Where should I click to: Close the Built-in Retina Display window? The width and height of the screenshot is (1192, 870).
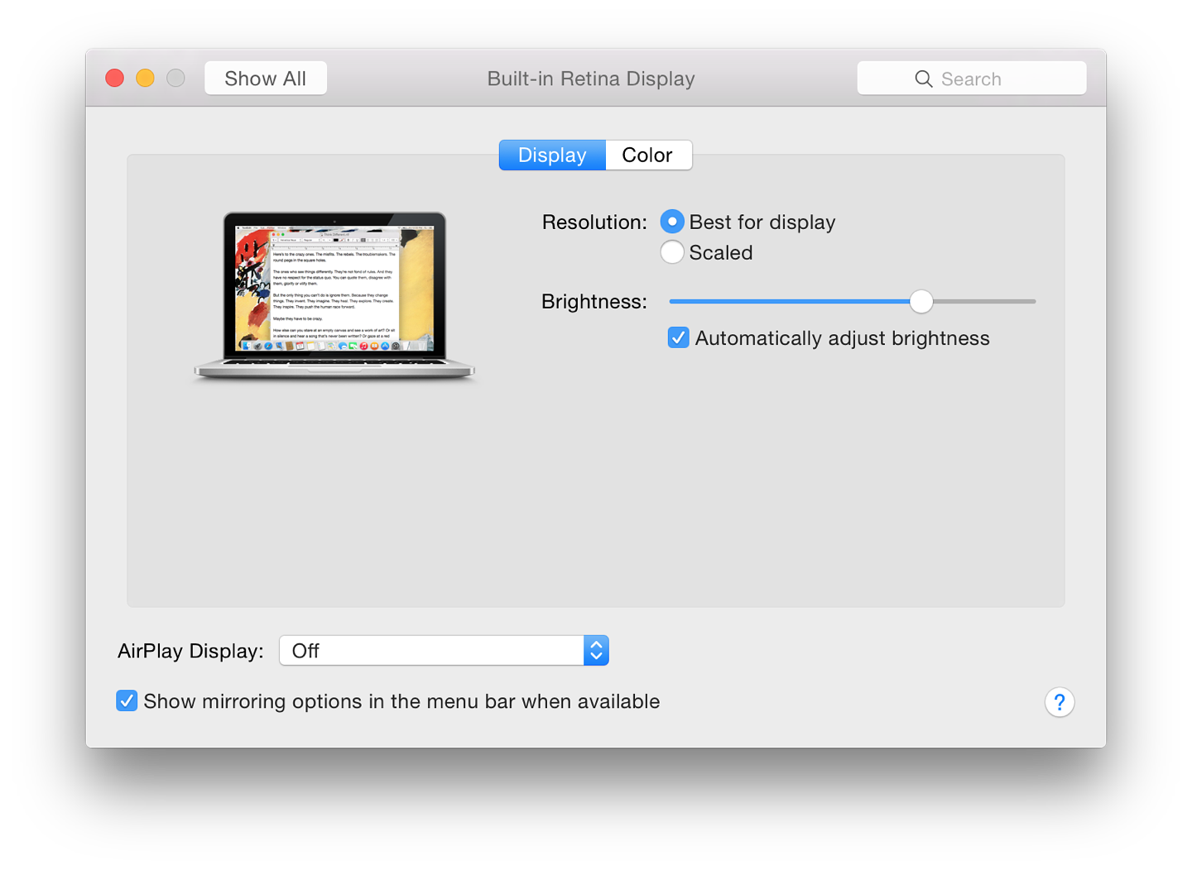[115, 79]
